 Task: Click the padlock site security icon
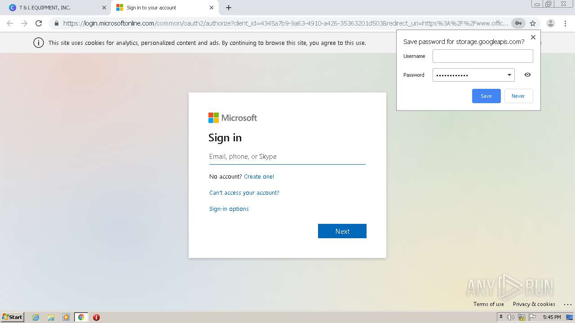(57, 23)
